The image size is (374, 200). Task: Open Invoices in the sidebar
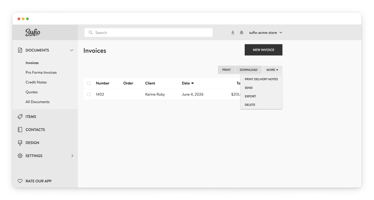pos(32,63)
